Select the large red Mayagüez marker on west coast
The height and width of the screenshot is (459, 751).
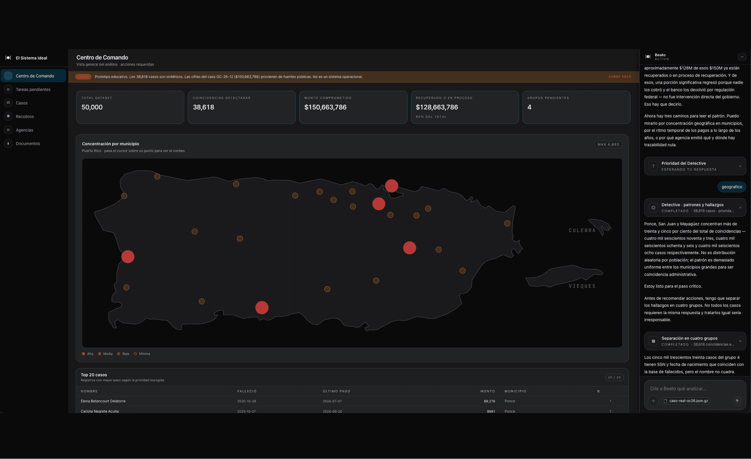coord(128,257)
